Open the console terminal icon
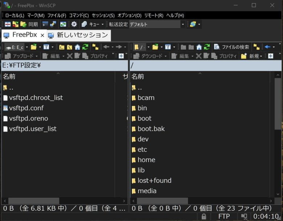Viewport: 283px width, 221px height. coord(45,24)
